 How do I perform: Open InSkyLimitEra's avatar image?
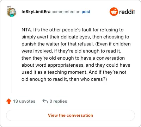[11, 11]
